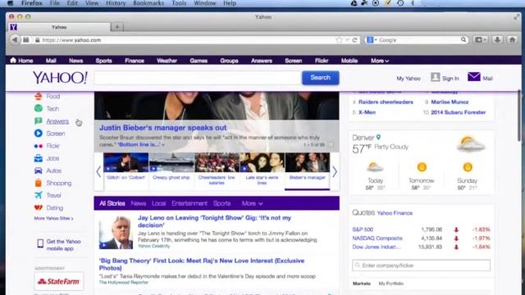Open Finance in the Yahoo navigation bar

135,61
